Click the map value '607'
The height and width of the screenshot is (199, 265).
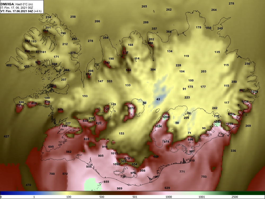coord(38,62)
